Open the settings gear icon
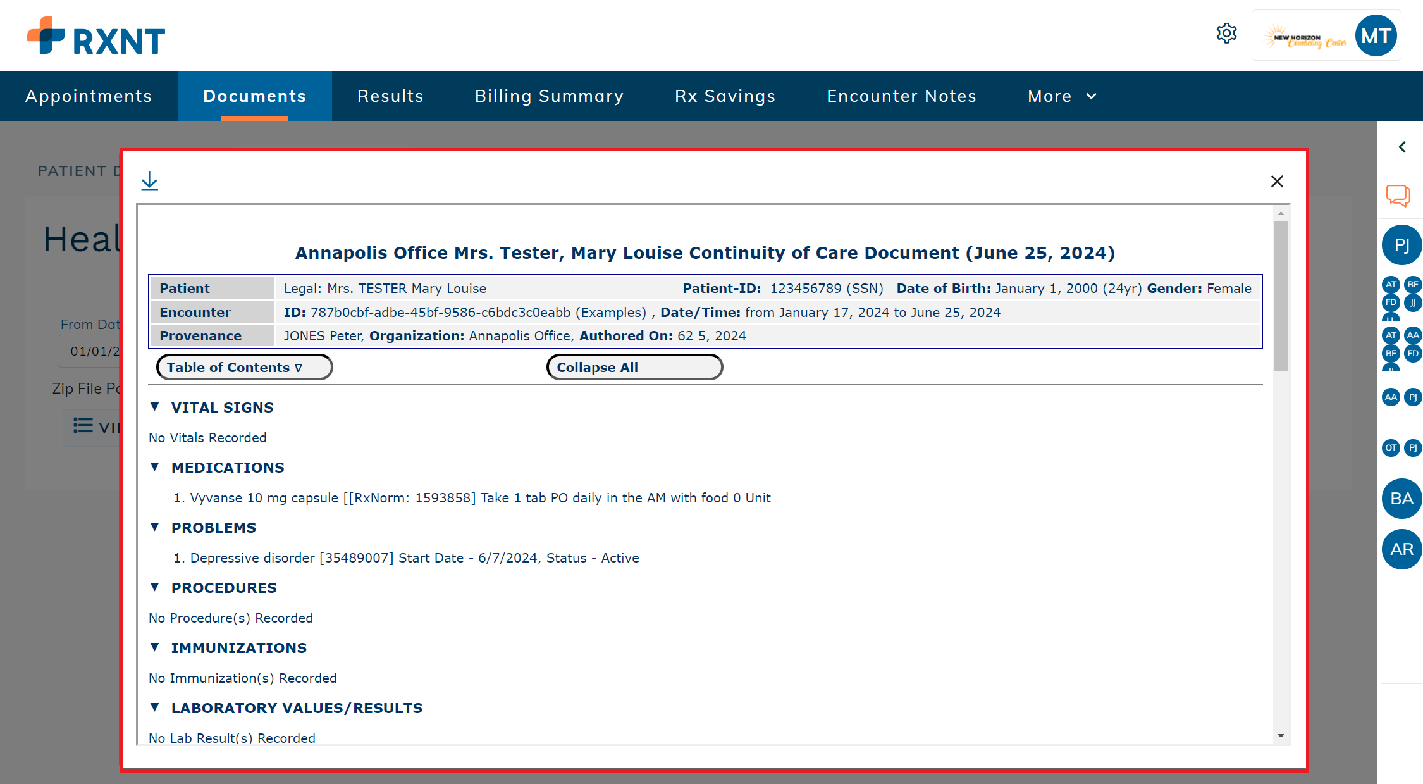1423x784 pixels. click(x=1226, y=34)
